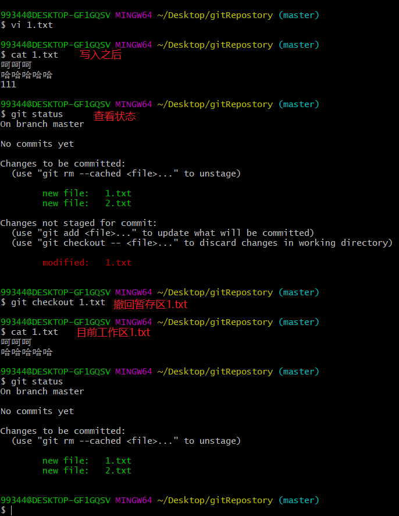Click the last green "new file: 2.txt" entry
Image resolution: width=399 pixels, height=516 pixels.
(87, 471)
